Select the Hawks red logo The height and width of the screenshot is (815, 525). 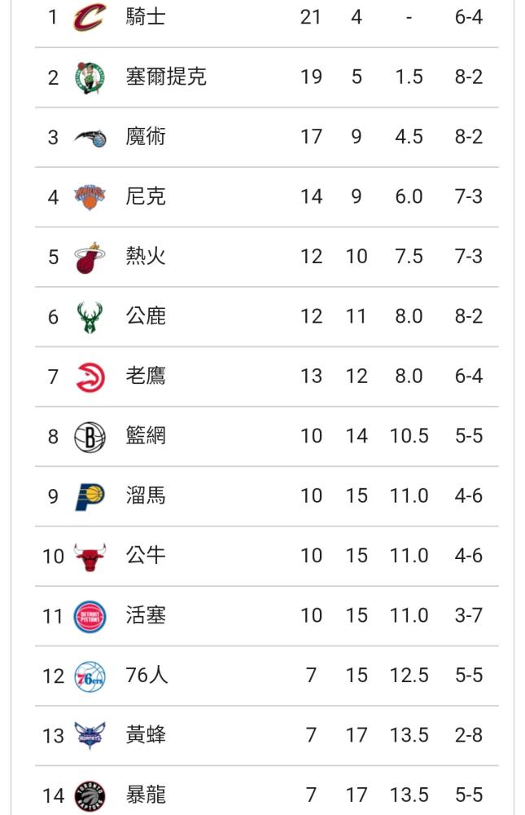point(90,377)
